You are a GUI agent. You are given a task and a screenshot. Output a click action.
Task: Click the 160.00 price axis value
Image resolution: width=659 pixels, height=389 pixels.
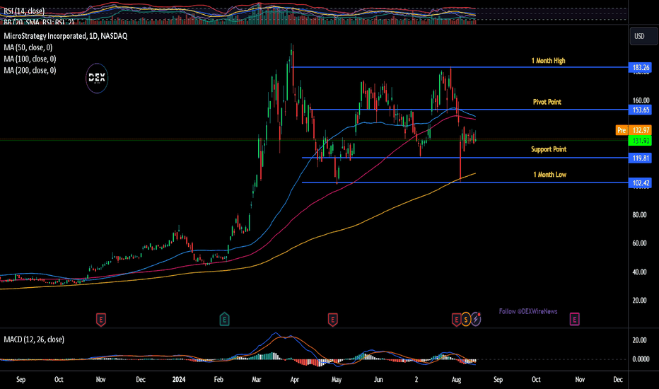tap(641, 100)
